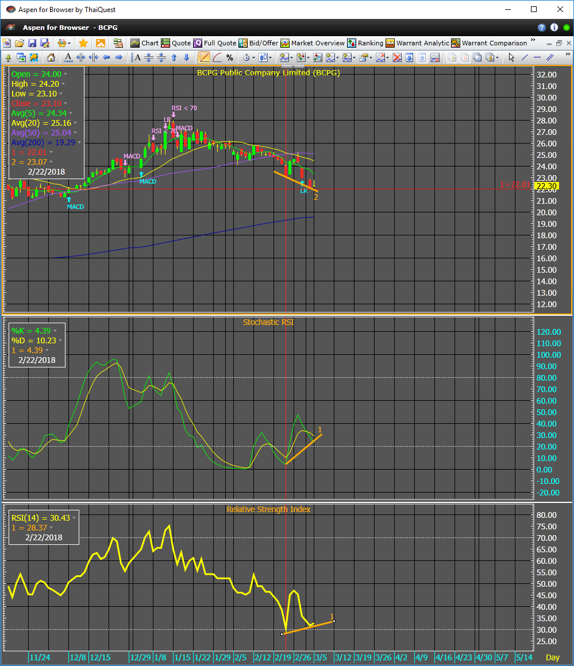The image size is (574, 666).
Task: Click BCPG Public Company Limited title
Action: [x=268, y=73]
